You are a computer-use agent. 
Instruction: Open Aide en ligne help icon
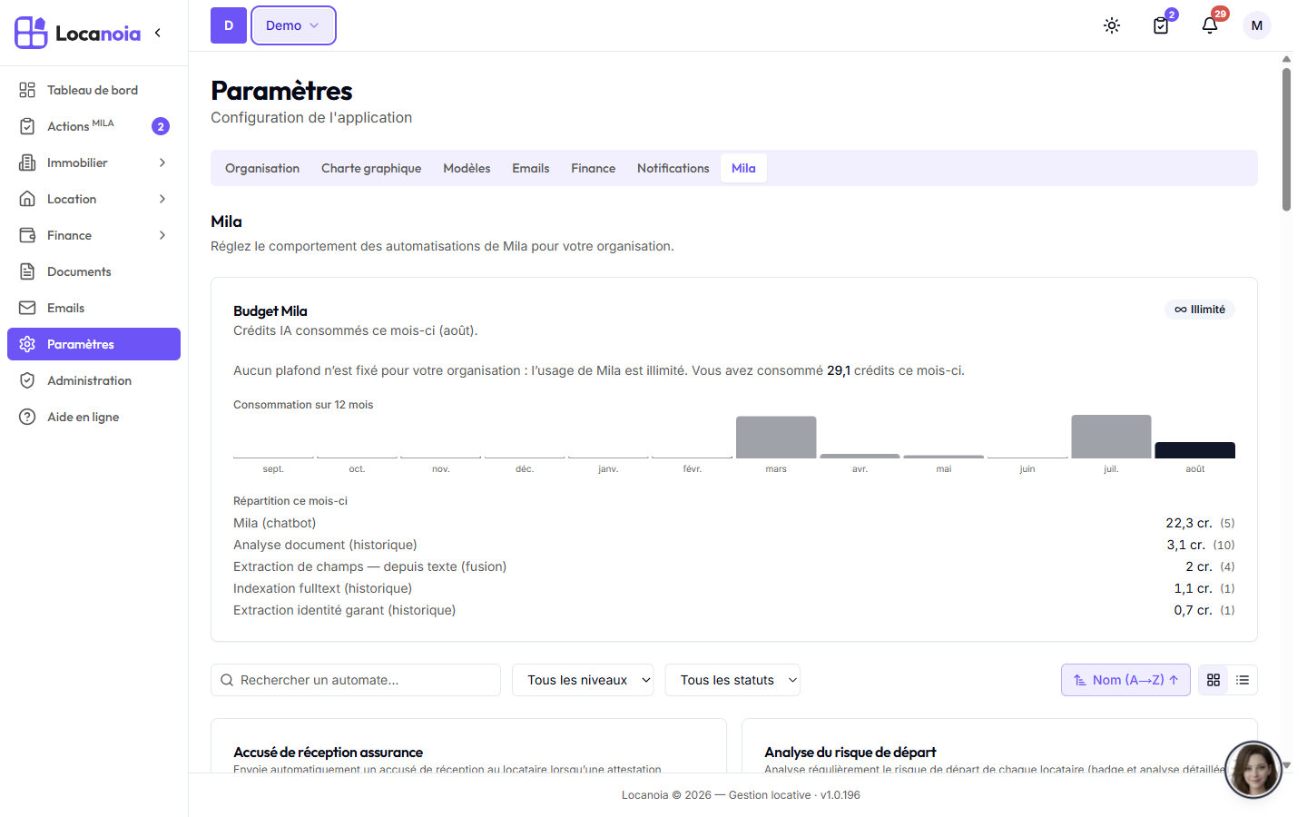(27, 417)
